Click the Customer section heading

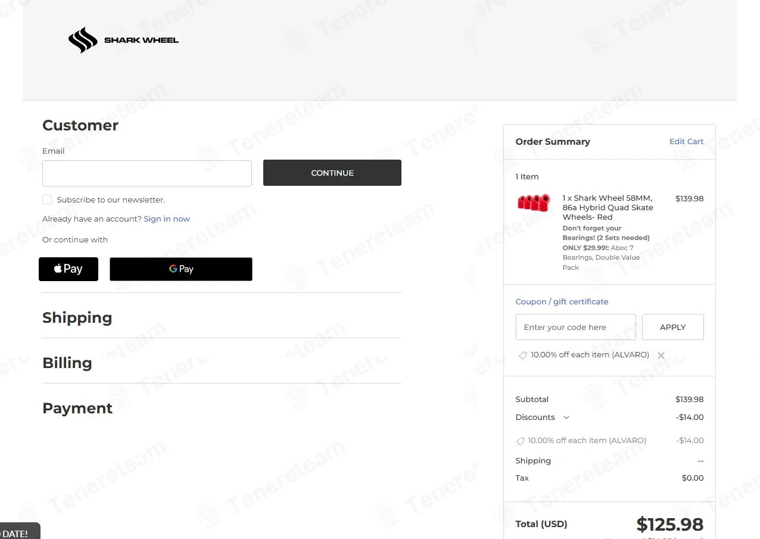click(x=80, y=125)
